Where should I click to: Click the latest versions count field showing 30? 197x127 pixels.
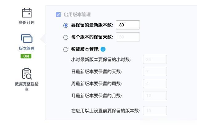(x=128, y=25)
